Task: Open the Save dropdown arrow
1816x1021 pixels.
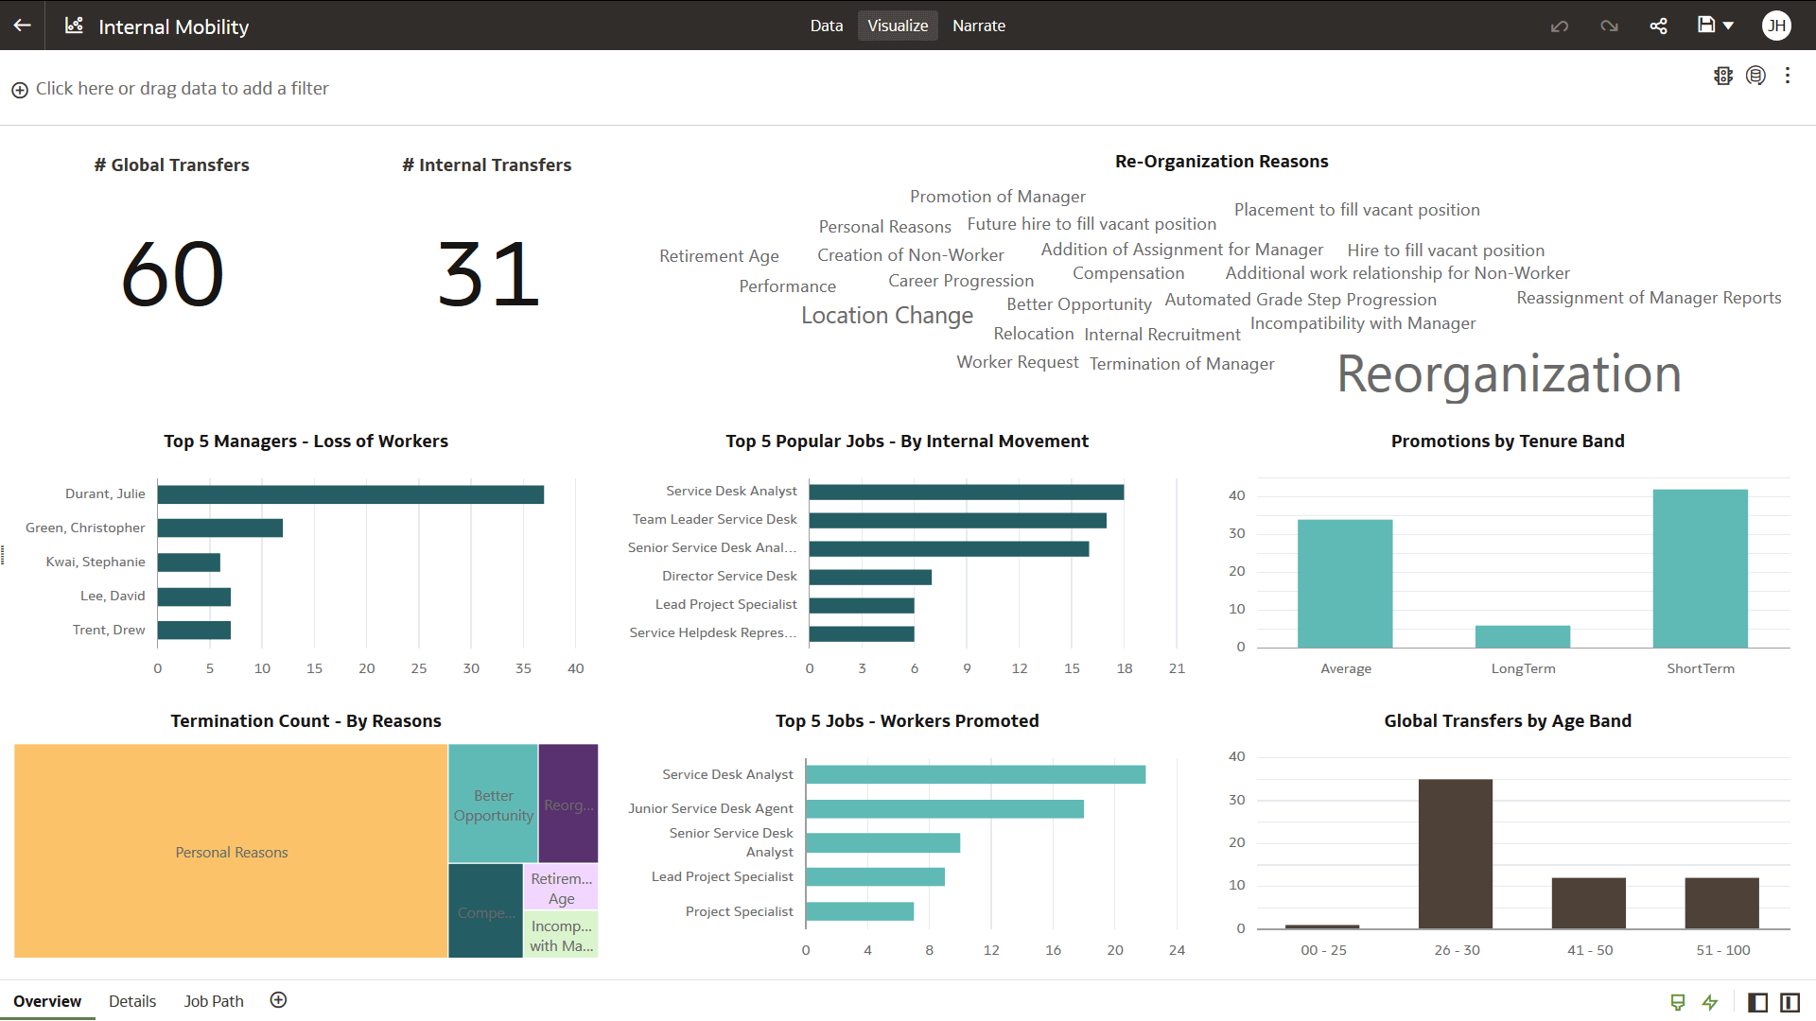Action: point(1730,26)
